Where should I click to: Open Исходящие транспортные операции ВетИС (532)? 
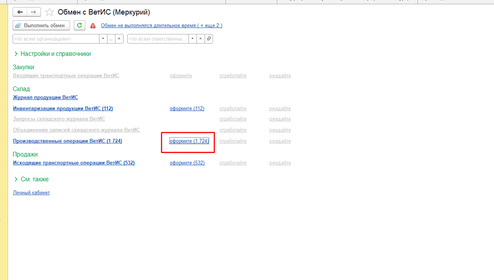click(x=74, y=163)
